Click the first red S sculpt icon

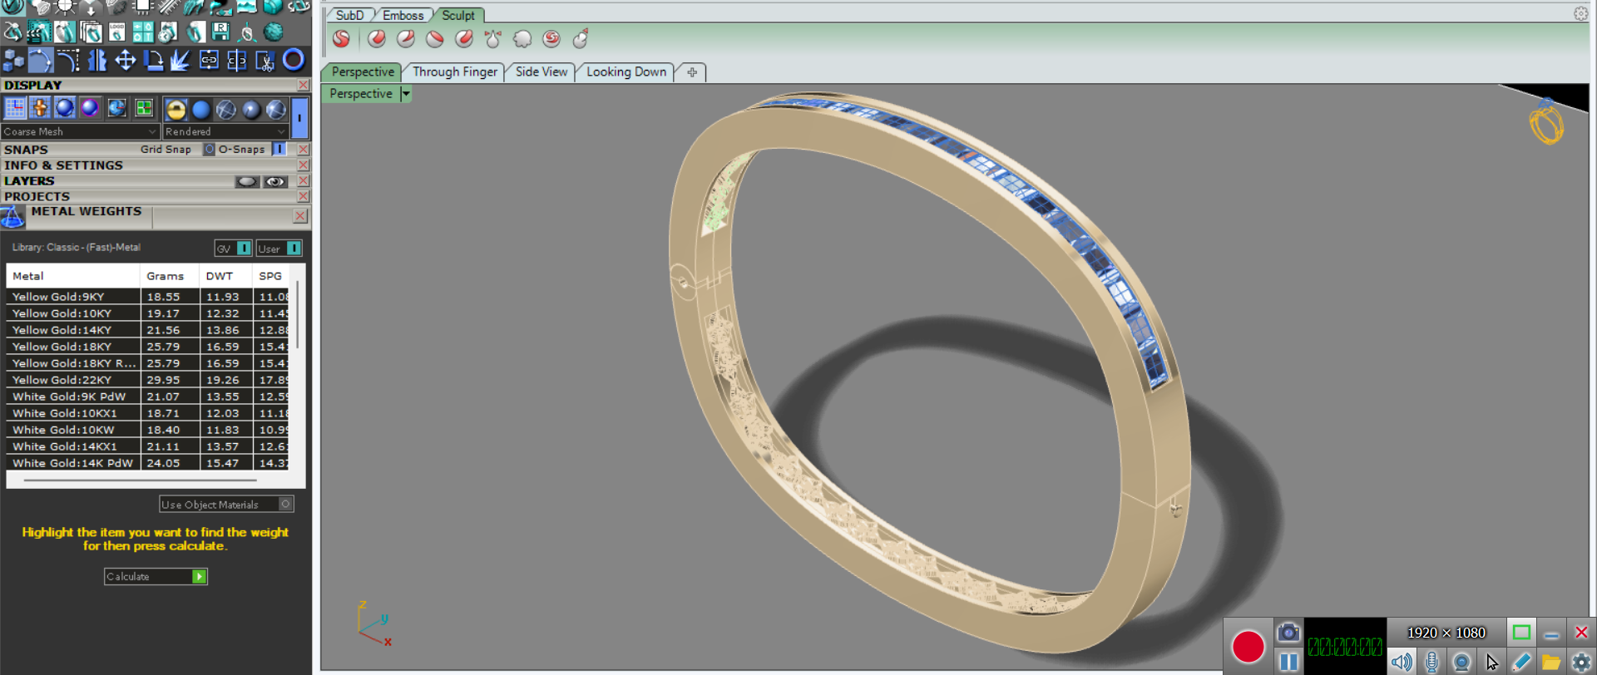pos(341,39)
